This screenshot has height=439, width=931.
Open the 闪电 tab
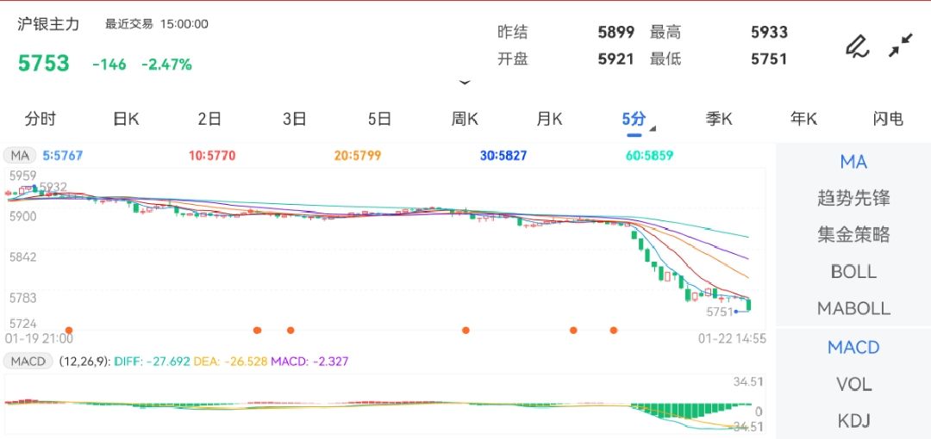(888, 119)
